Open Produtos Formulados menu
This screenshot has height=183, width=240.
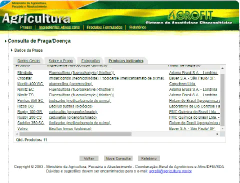[x=104, y=27]
